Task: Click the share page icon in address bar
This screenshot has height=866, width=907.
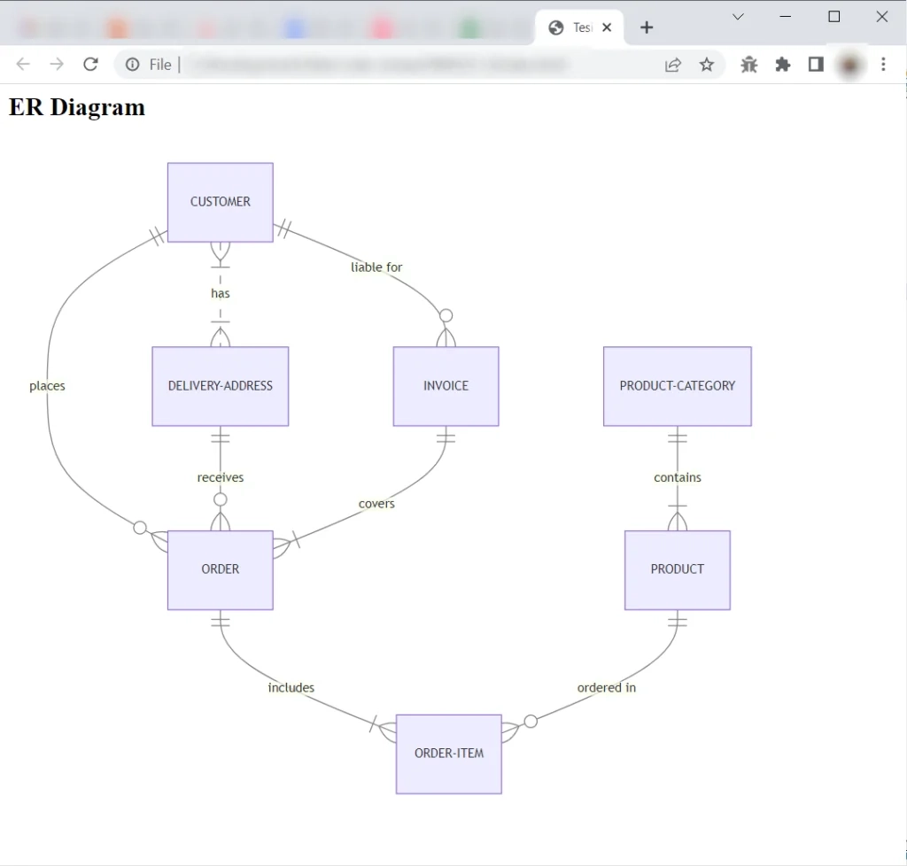Action: coord(673,64)
